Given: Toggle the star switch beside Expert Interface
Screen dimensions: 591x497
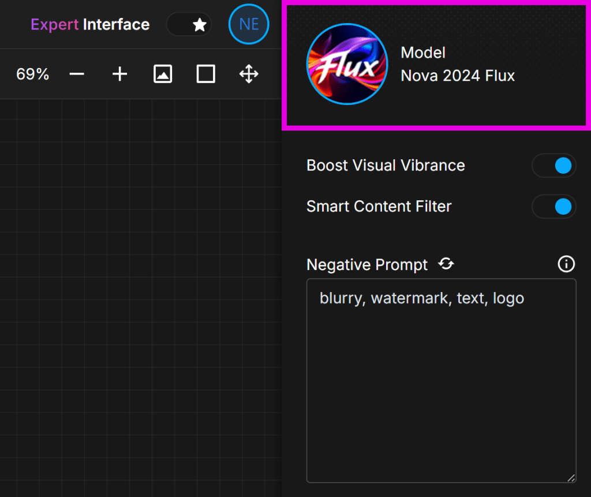Looking at the screenshot, I should (x=189, y=24).
